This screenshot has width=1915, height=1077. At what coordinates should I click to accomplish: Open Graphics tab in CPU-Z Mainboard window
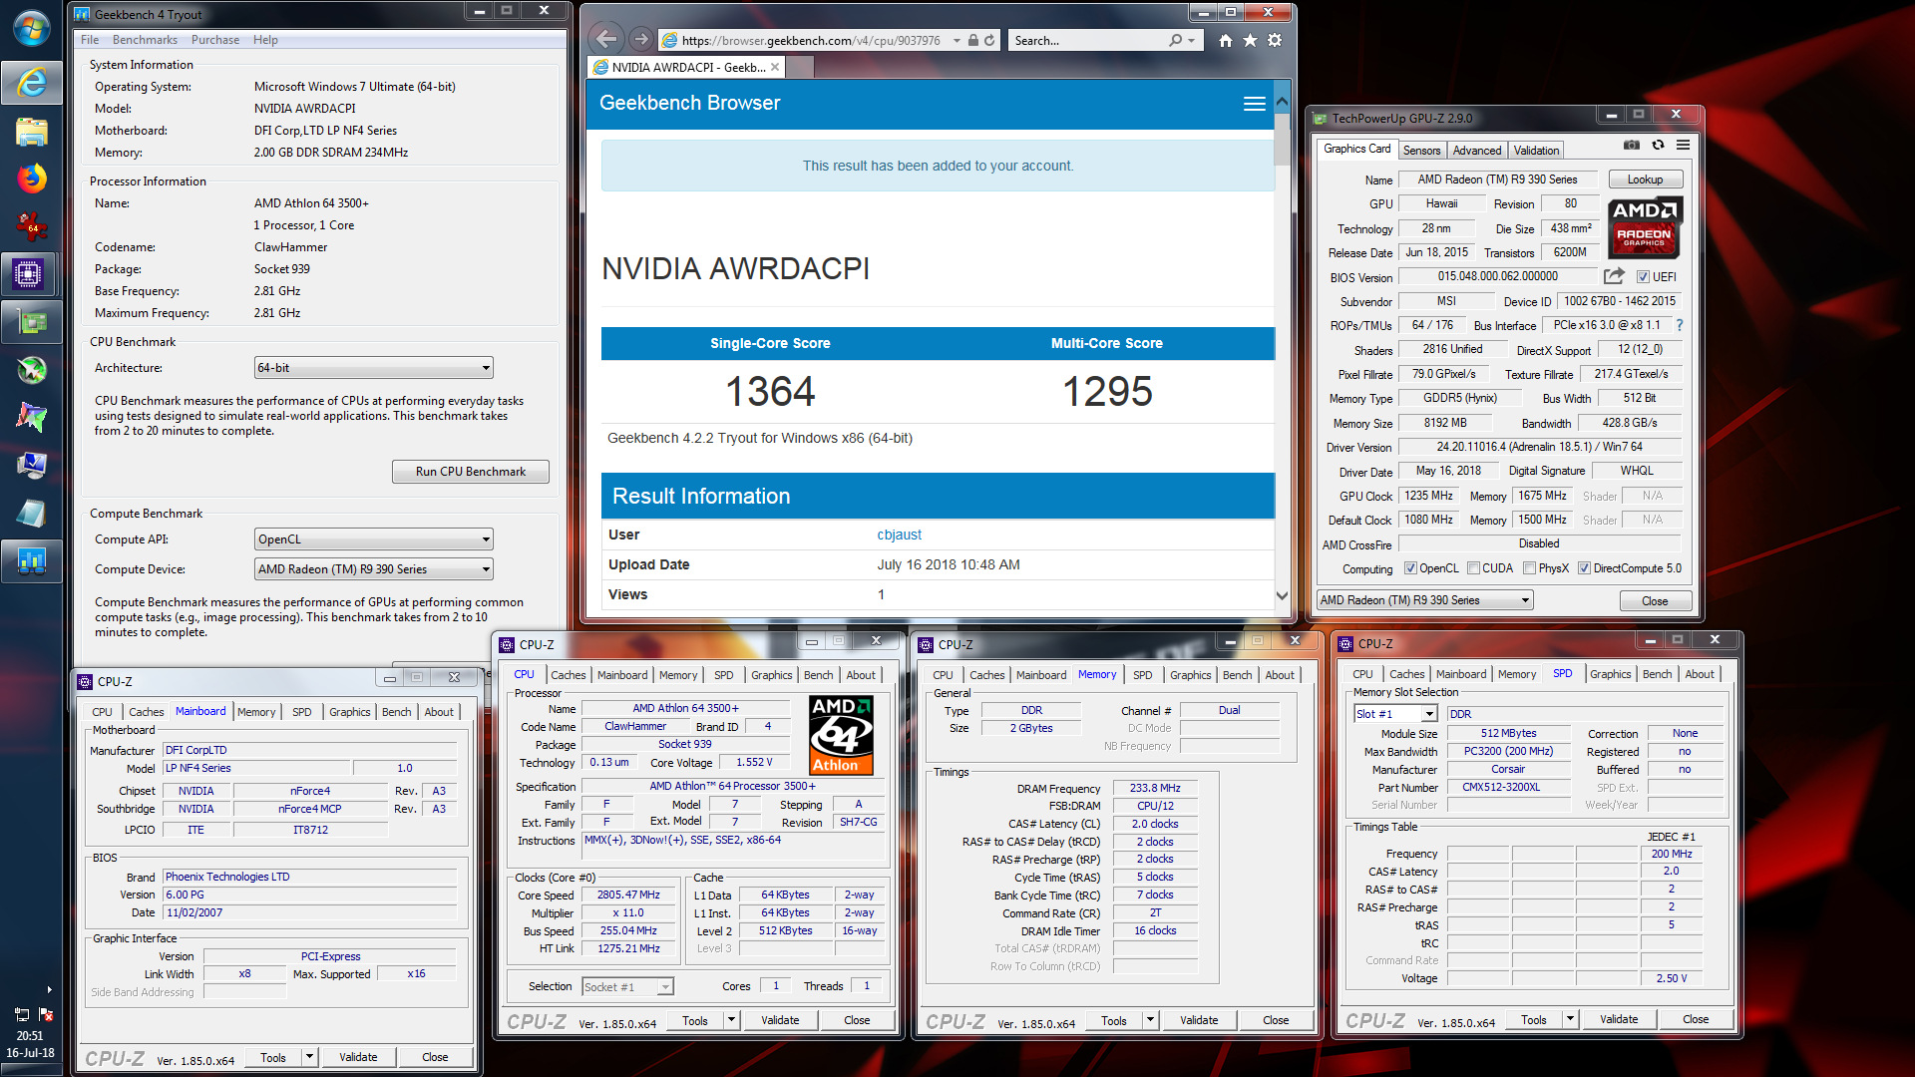(349, 712)
